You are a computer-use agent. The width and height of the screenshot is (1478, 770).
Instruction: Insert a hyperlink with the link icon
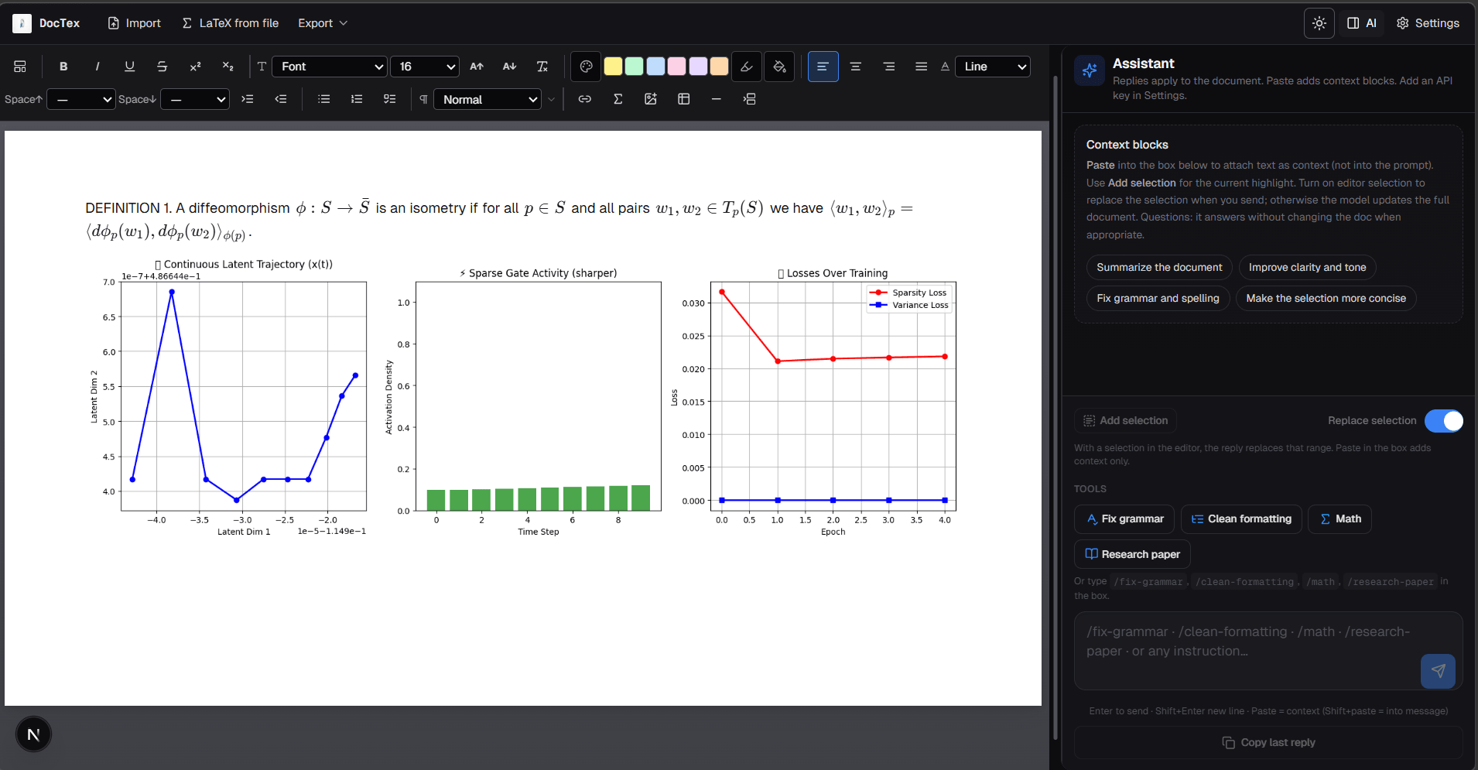click(584, 99)
